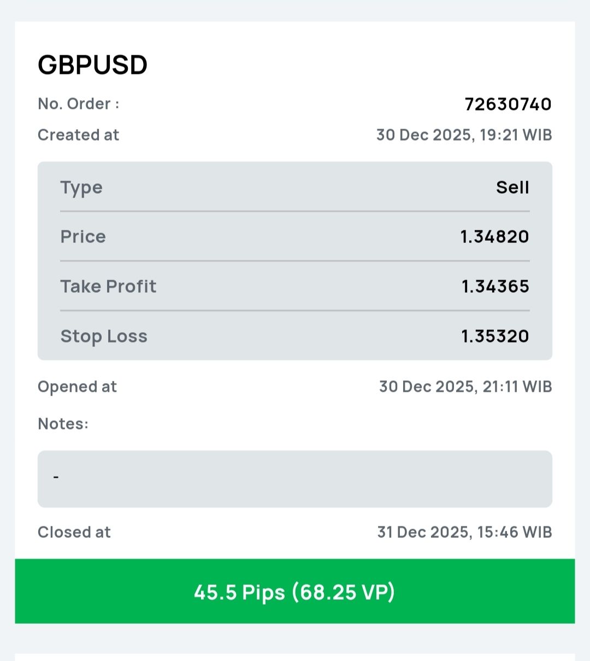Tap the green 45.5 Pips result banner
The width and height of the screenshot is (590, 661).
[x=295, y=592]
